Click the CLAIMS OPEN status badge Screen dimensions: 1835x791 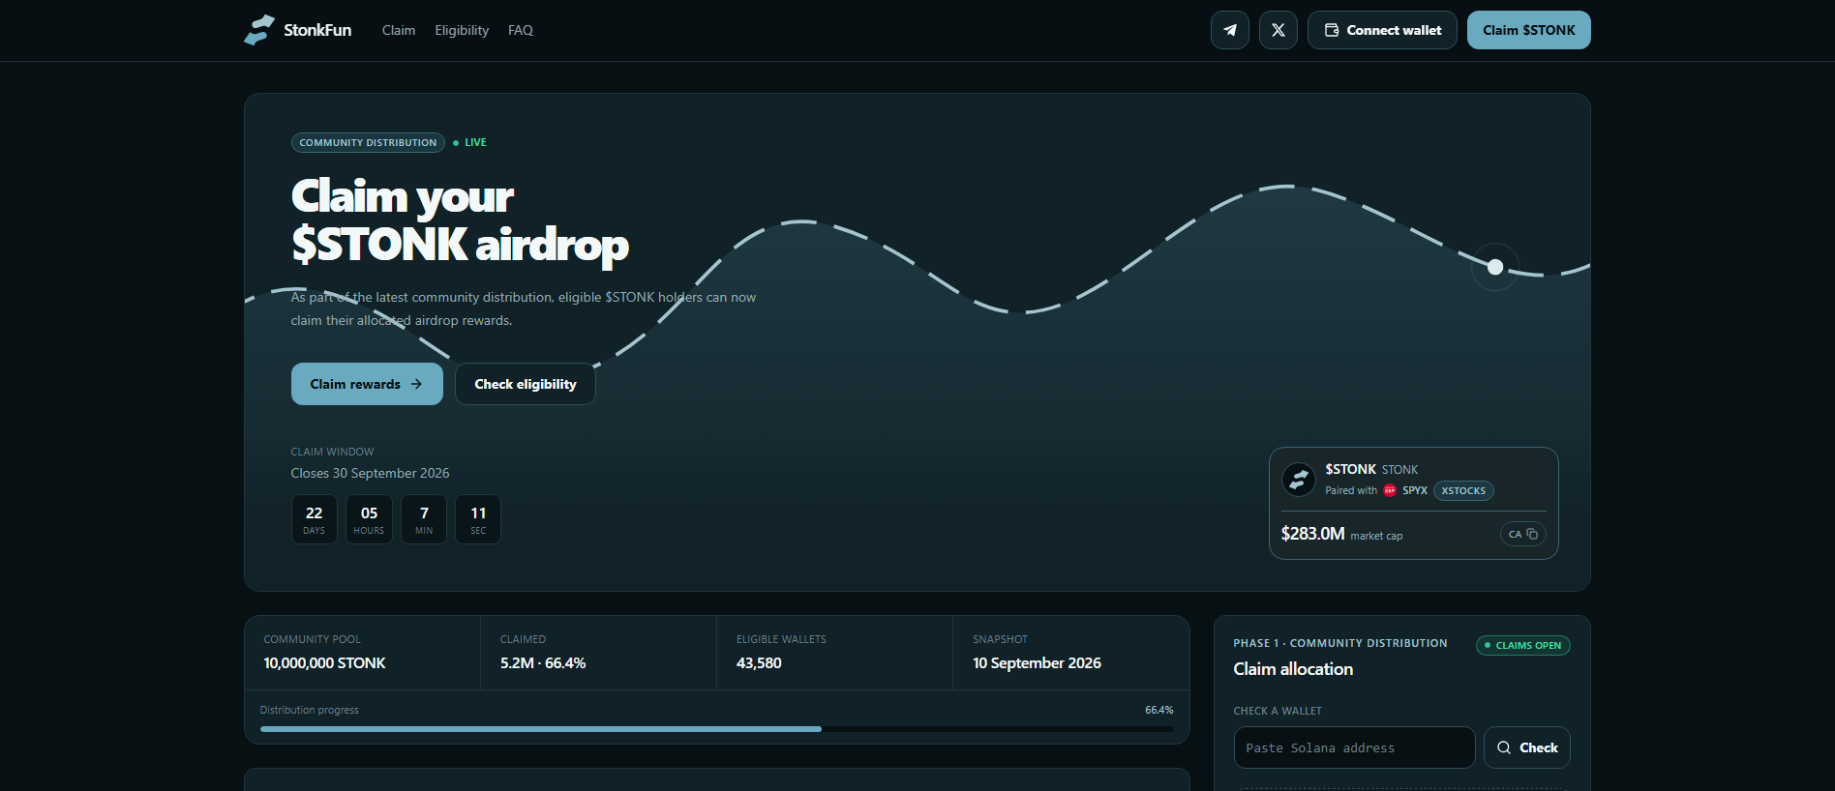pos(1522,645)
